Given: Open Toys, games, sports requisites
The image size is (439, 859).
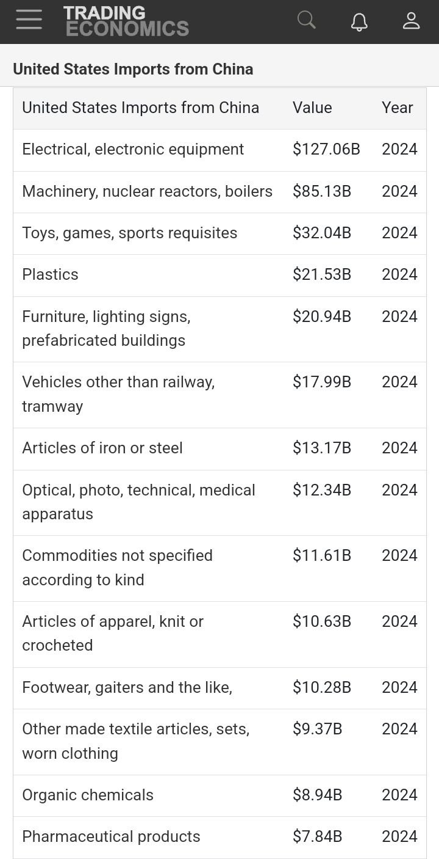Looking at the screenshot, I should [x=129, y=233].
